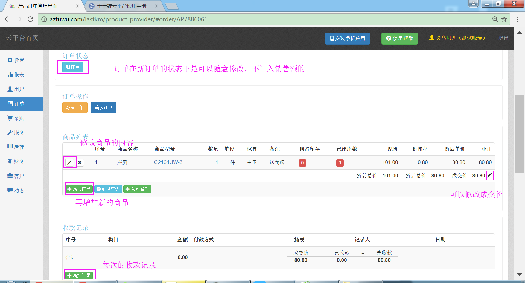Reload the page with browser refresh icon

[30, 19]
